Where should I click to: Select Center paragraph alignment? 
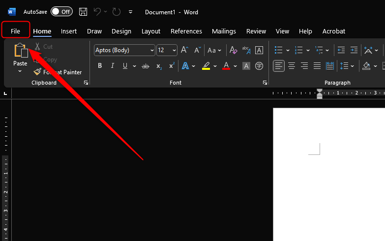[292, 66]
